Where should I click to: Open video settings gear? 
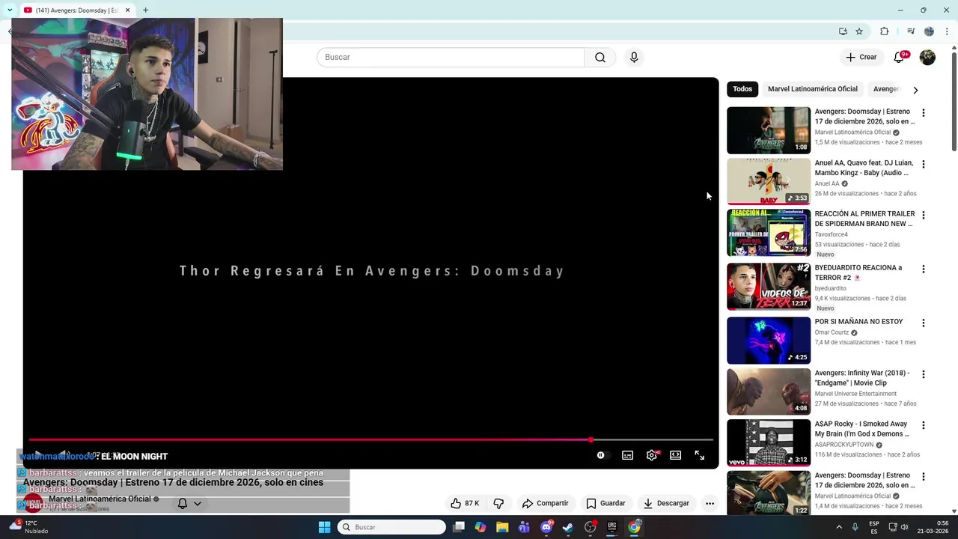pos(652,455)
